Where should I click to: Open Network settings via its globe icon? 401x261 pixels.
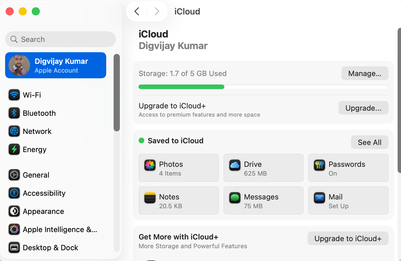(14, 131)
